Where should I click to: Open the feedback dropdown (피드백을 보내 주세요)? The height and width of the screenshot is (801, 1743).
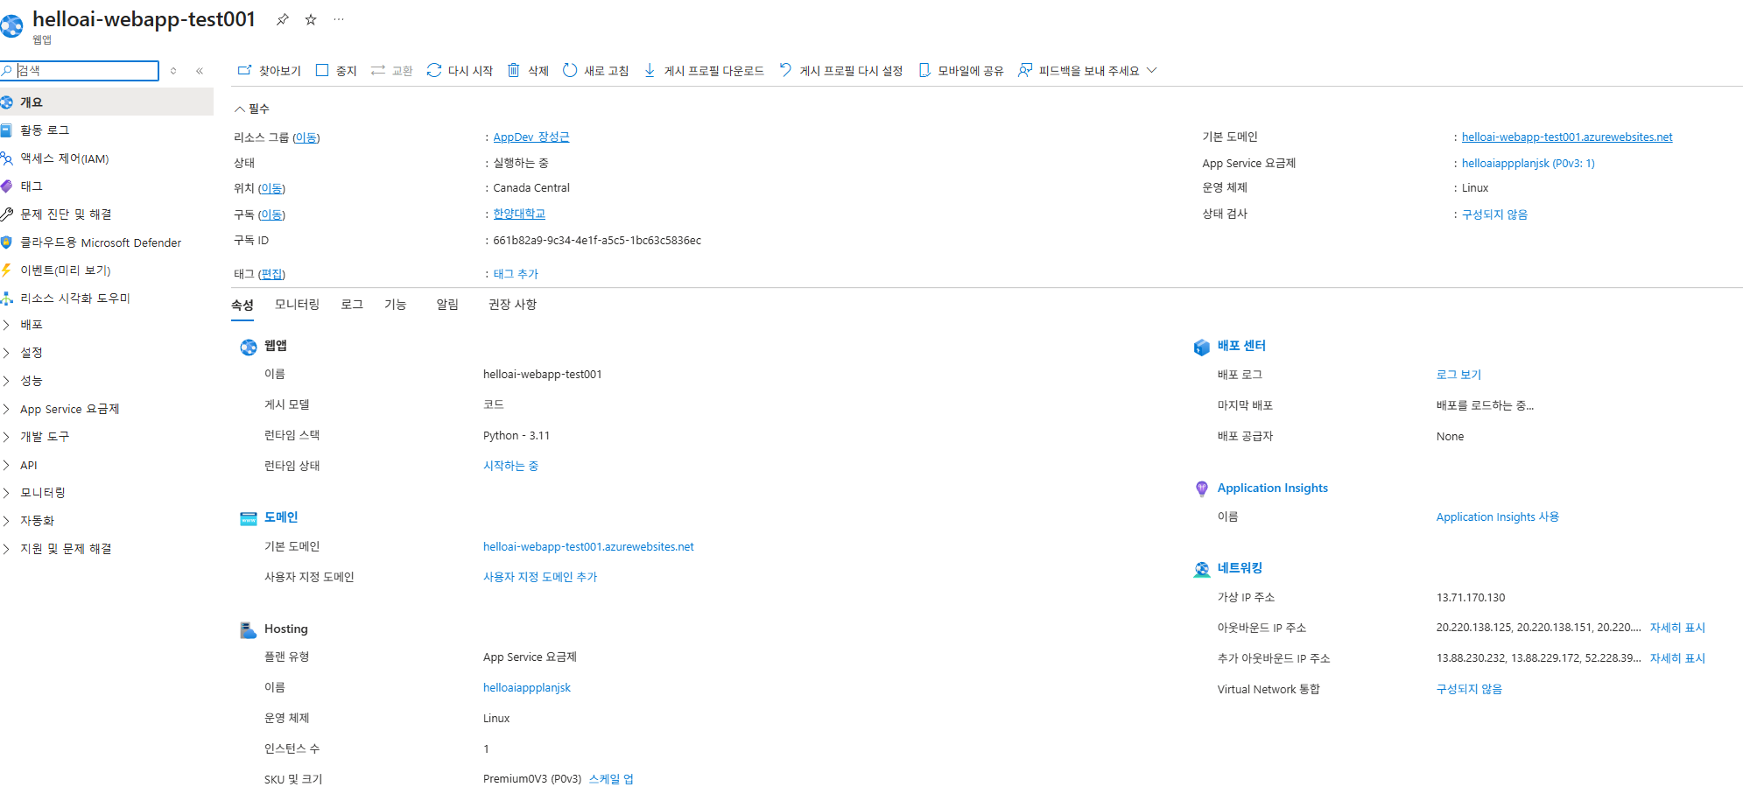point(1087,71)
